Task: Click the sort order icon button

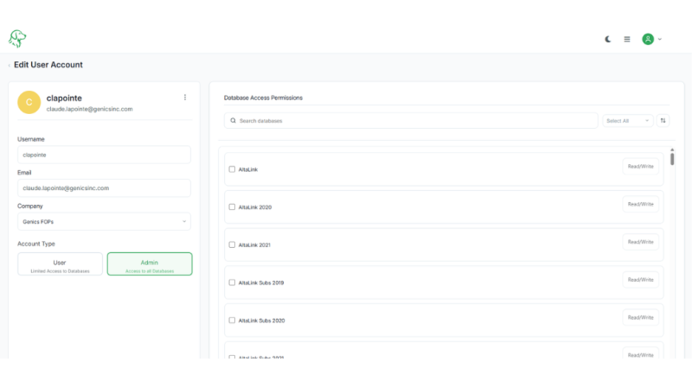Action: 663,120
